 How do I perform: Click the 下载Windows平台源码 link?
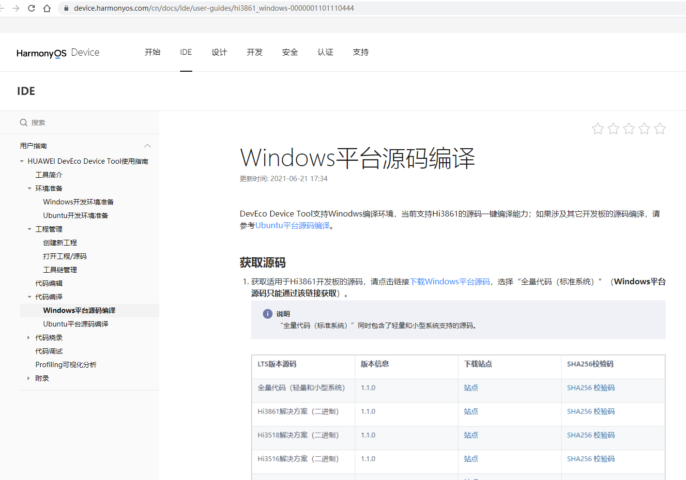[450, 282]
